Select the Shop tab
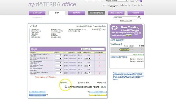This screenshot has width=176, height=99. tap(57, 13)
